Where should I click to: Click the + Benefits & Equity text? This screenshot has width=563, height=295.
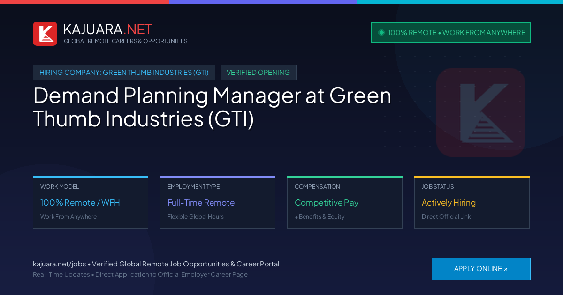coord(320,217)
